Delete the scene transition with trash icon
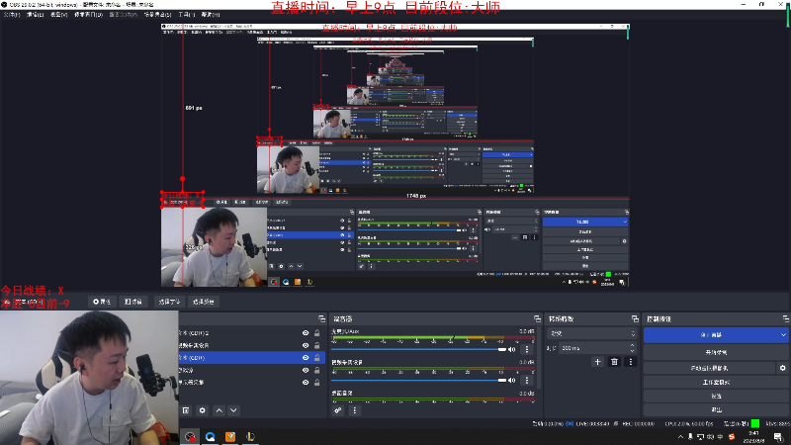This screenshot has width=791, height=445. (614, 362)
